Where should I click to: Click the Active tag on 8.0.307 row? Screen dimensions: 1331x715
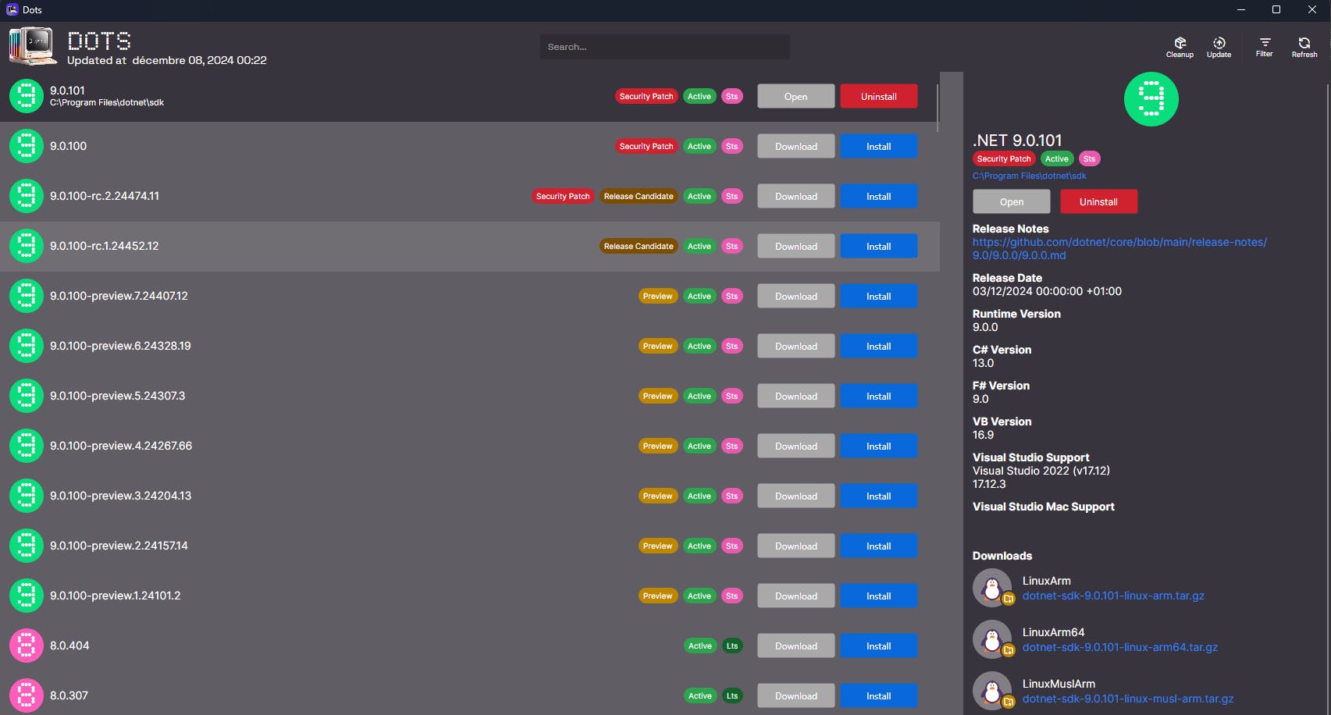[699, 695]
